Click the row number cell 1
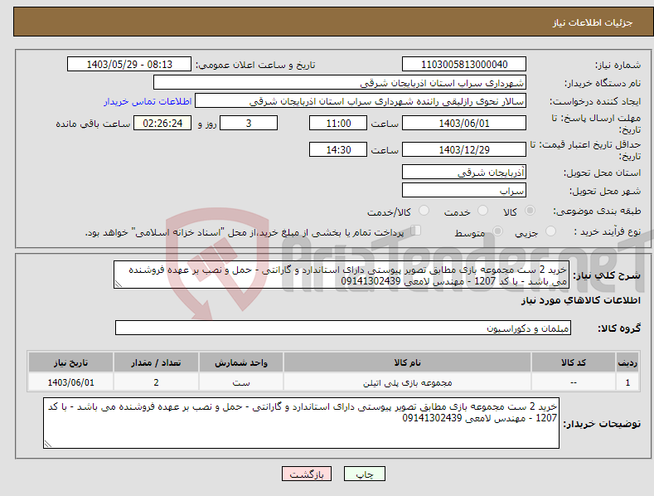 point(627,382)
